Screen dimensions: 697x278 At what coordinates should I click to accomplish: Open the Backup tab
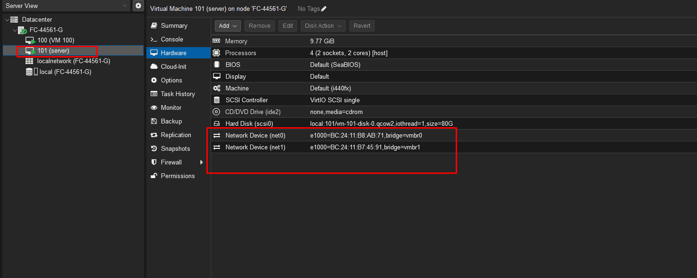(x=178, y=122)
